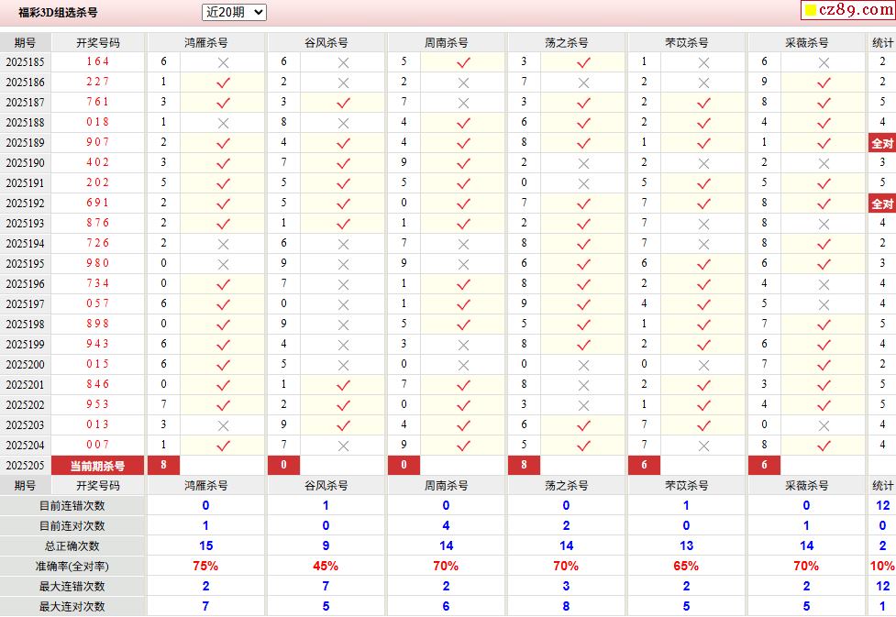Click the 开奖号码 header above row 2025185
The image size is (896, 617).
coord(98,43)
